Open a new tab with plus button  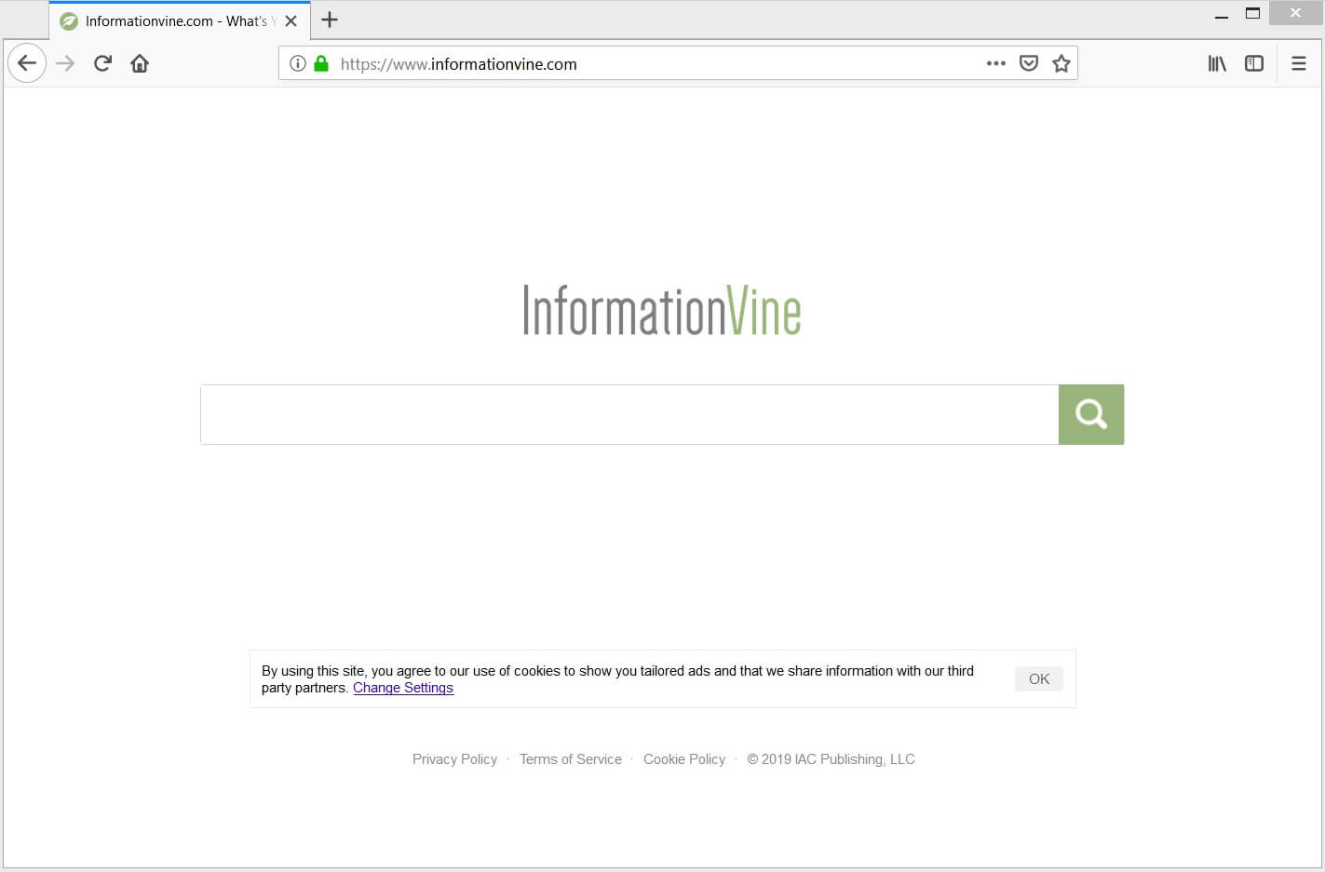tap(330, 20)
